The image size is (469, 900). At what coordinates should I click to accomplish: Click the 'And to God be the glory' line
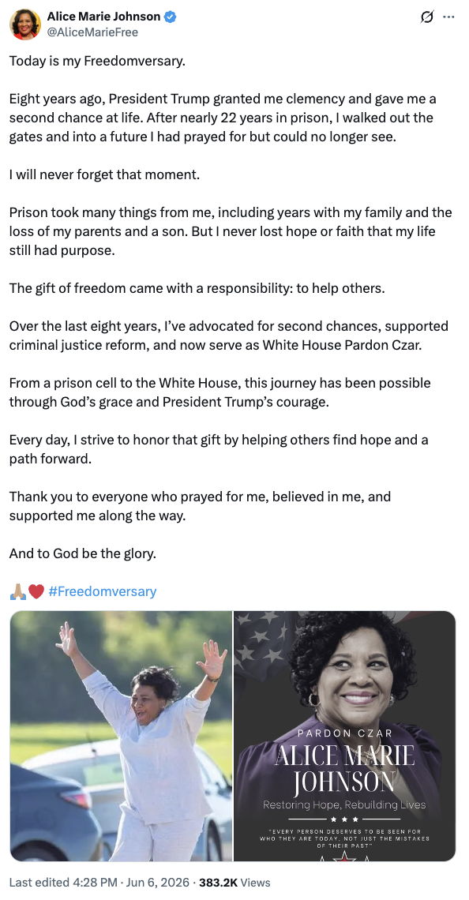tap(83, 553)
